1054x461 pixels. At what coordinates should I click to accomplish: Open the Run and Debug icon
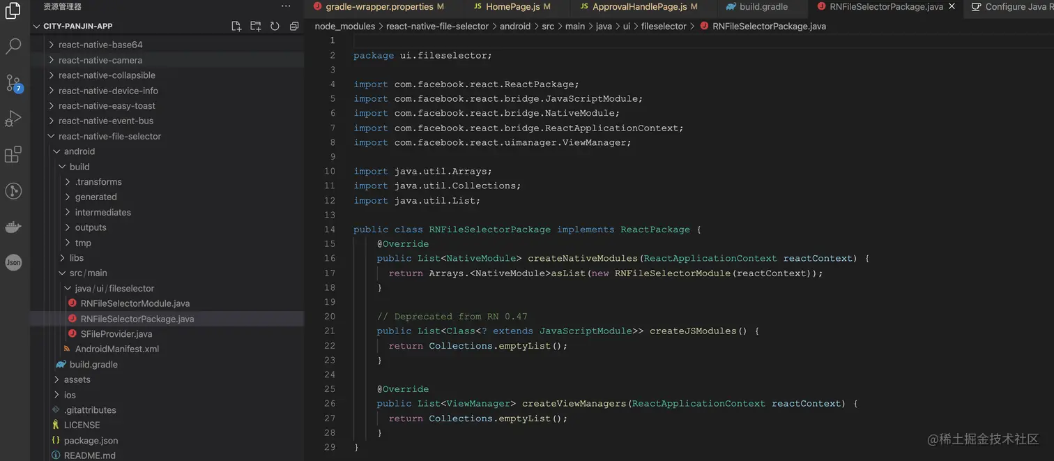(13, 119)
